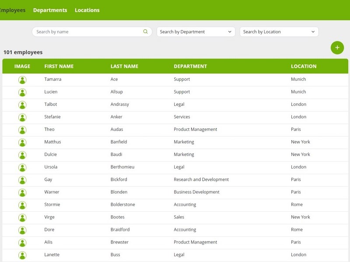Switch to the Locations tab
Viewport: 350px width, 262px height.
click(87, 10)
